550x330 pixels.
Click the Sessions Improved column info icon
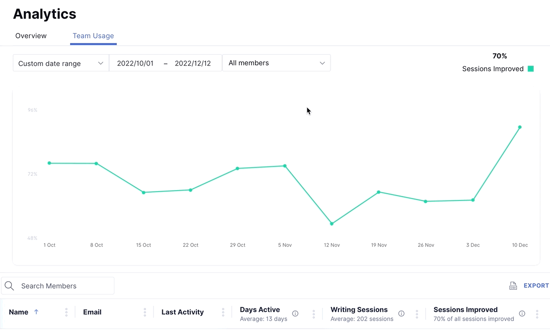tap(522, 313)
